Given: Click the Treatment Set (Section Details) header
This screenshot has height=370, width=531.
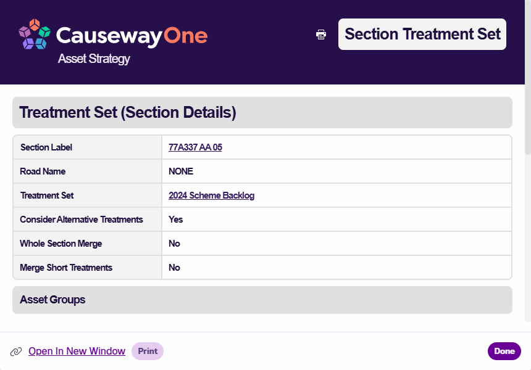Looking at the screenshot, I should (x=262, y=113).
